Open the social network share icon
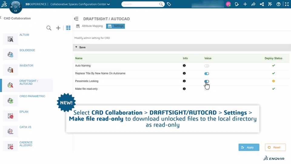 pos(262,4)
